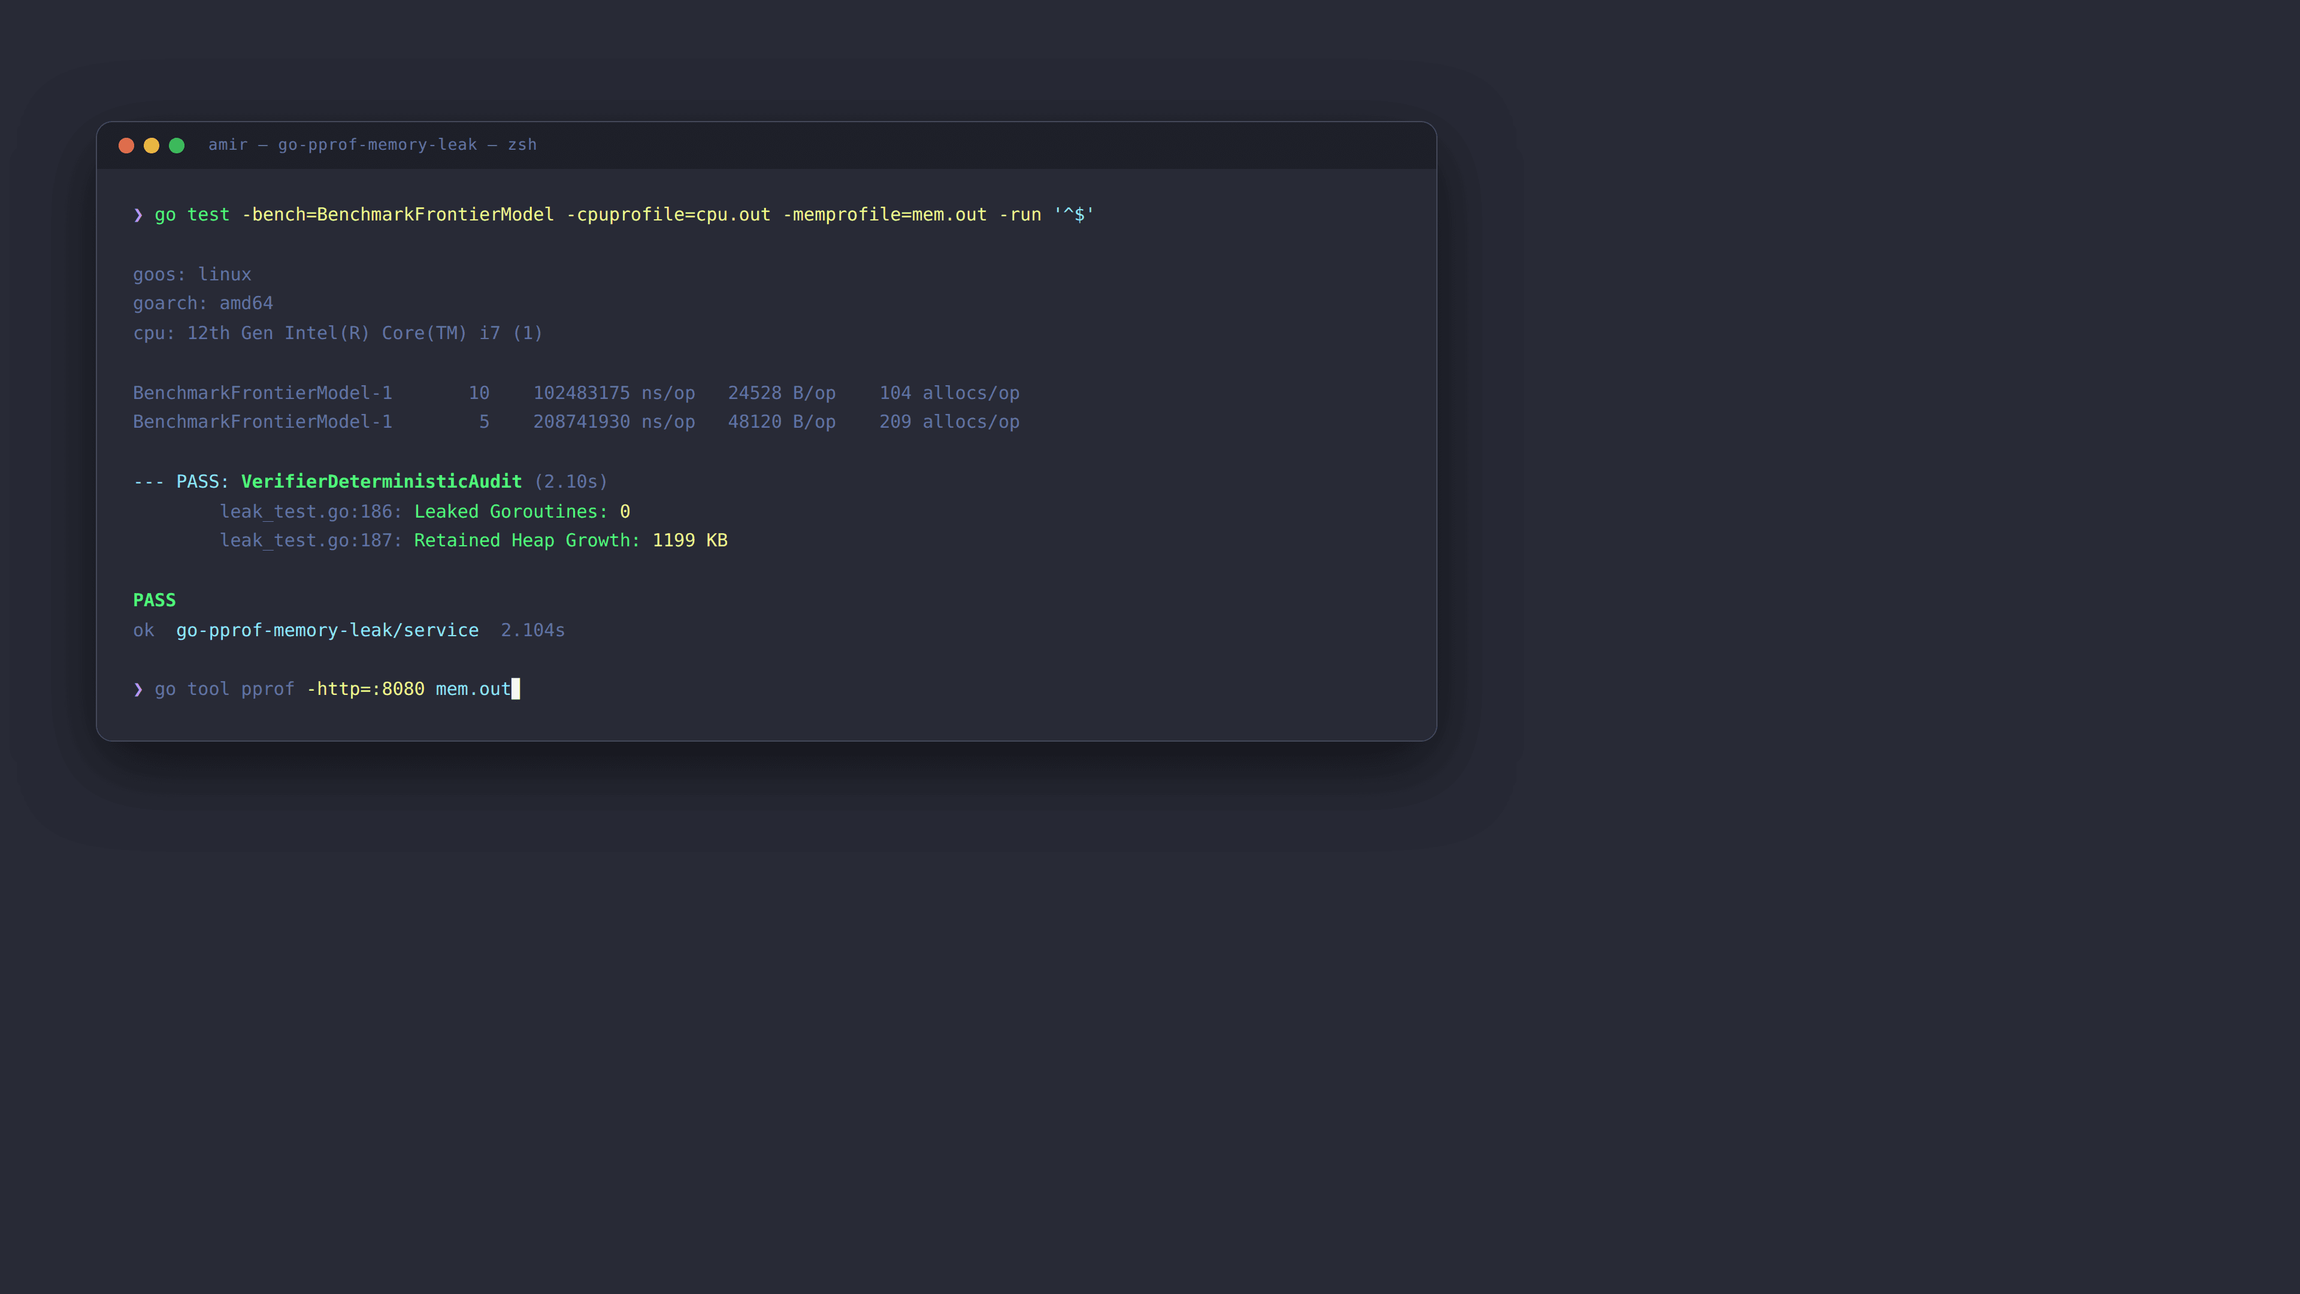Click the prompt chevron before 'go test'
Image resolution: width=2300 pixels, height=1294 pixels.
(x=138, y=214)
